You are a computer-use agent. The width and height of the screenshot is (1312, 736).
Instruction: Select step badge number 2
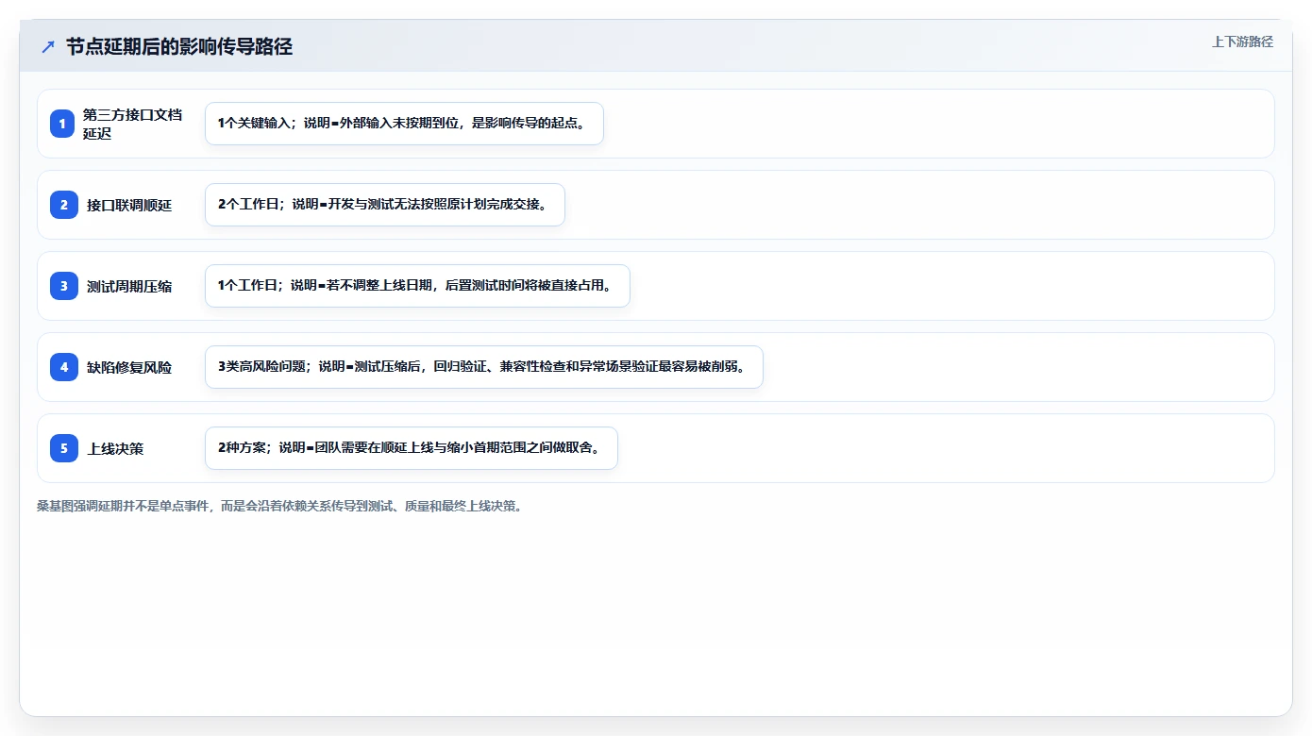pos(63,205)
